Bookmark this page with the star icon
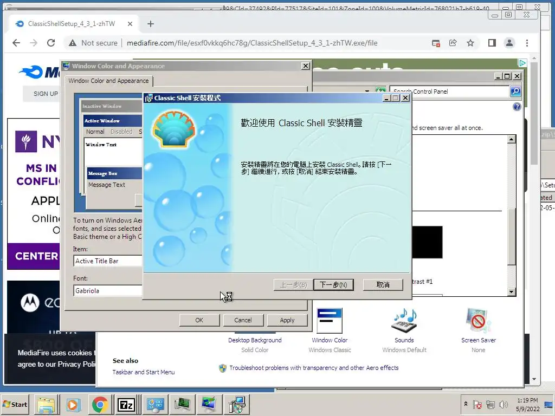 470,43
